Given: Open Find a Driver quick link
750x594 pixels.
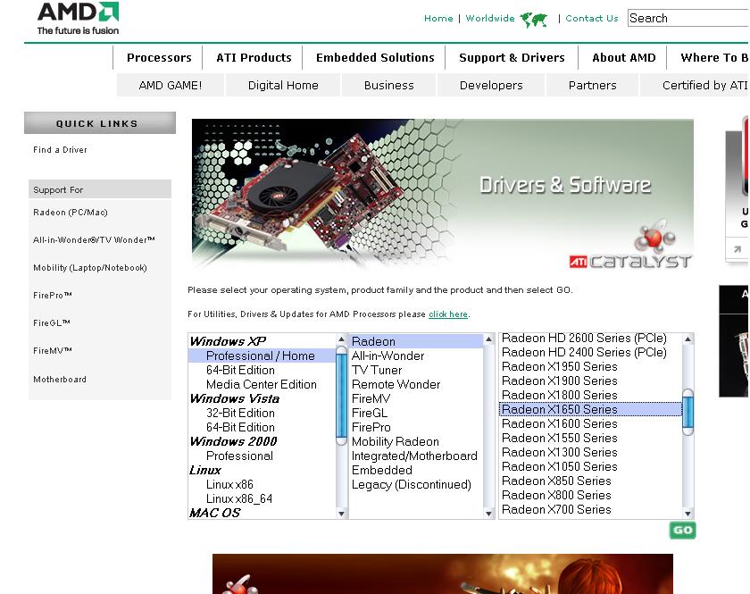Looking at the screenshot, I should click(x=60, y=150).
